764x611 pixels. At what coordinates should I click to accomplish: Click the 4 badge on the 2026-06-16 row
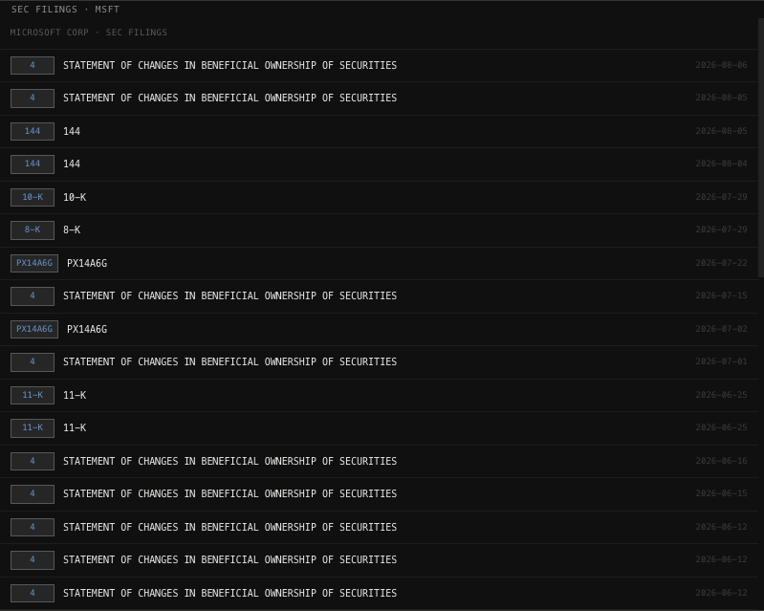coord(33,461)
